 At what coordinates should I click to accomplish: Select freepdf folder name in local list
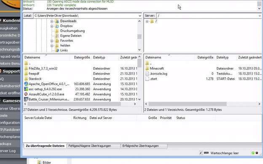tap(34, 73)
